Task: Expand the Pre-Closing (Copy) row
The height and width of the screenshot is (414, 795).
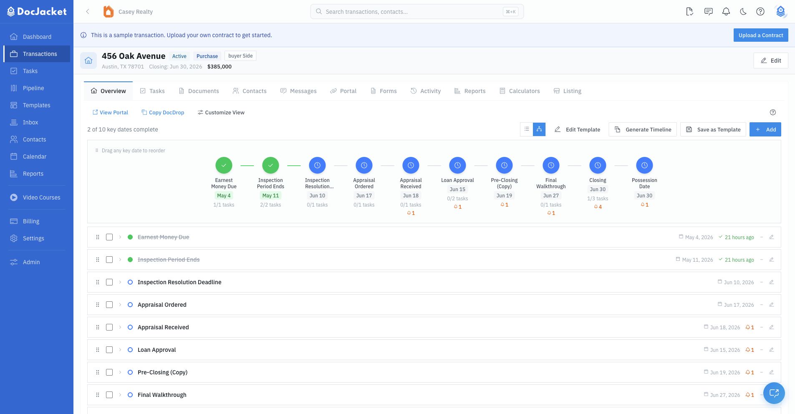Action: coord(120,372)
